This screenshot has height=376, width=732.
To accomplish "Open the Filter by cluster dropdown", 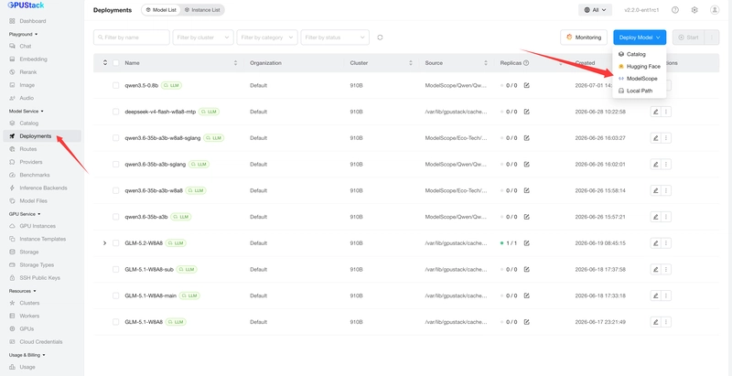I will point(203,38).
